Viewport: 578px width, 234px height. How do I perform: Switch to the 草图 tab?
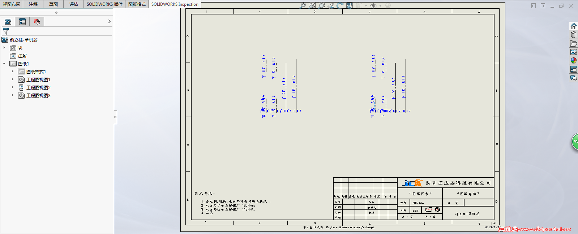pyautogui.click(x=53, y=4)
